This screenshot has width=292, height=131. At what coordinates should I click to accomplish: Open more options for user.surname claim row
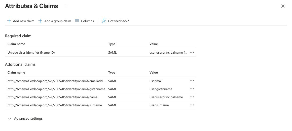tap(192, 105)
